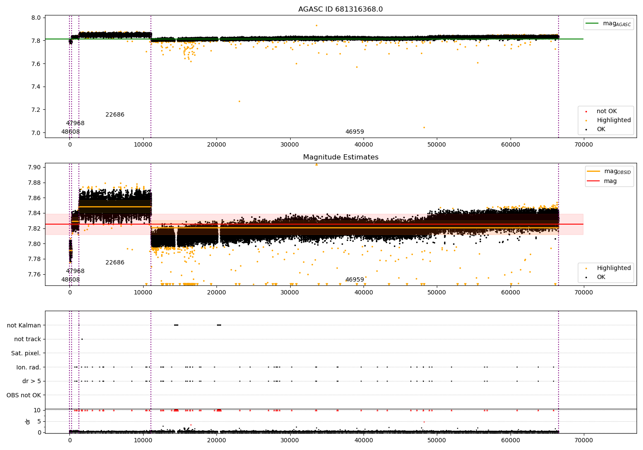Click the orange Highlighted legend marker in top plot

[x=586, y=120]
